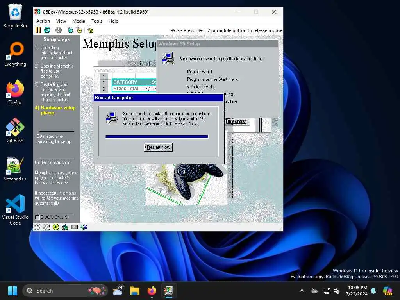
Task: Open the Copilot preview tray icon
Action: (387, 291)
